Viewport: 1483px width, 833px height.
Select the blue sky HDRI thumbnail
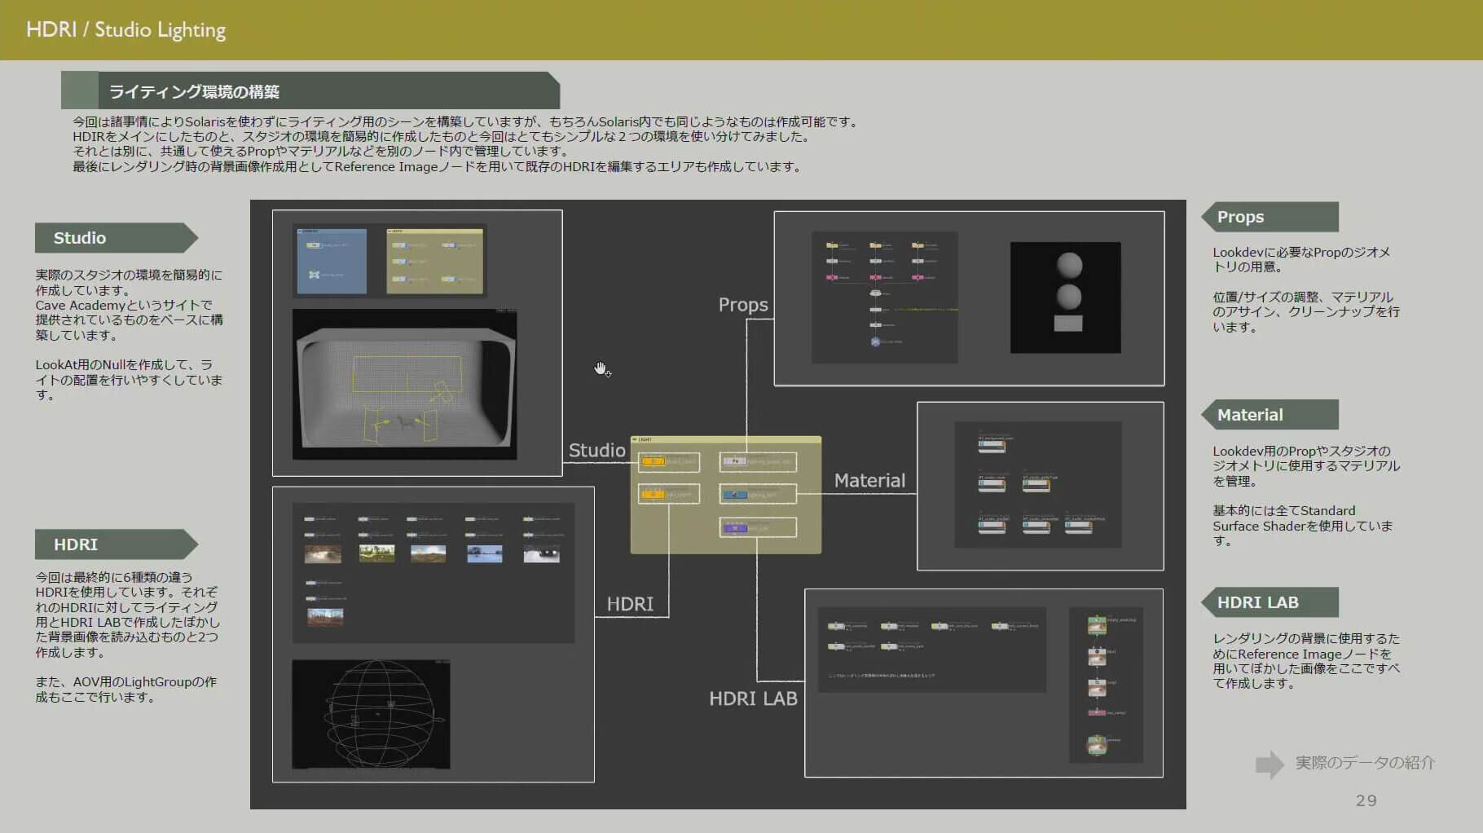485,554
